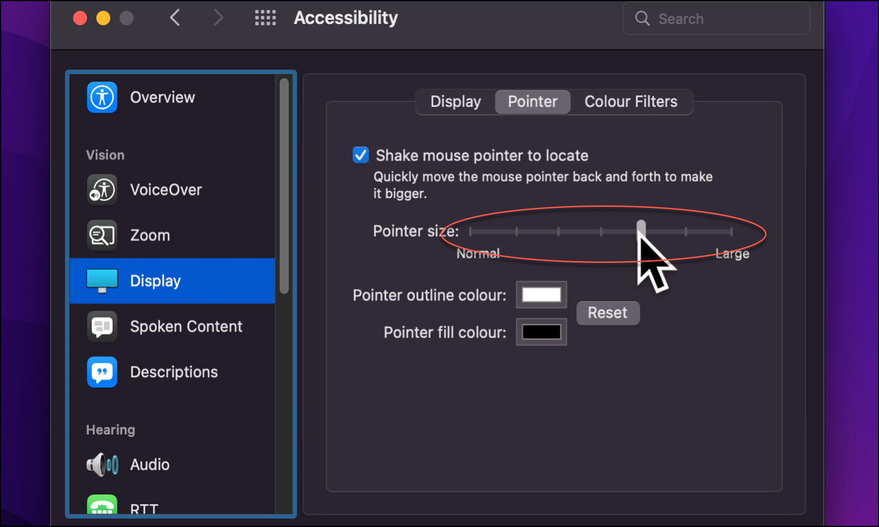Image resolution: width=879 pixels, height=527 pixels.
Task: Click the sidebar vertical scrollbar
Action: click(284, 186)
